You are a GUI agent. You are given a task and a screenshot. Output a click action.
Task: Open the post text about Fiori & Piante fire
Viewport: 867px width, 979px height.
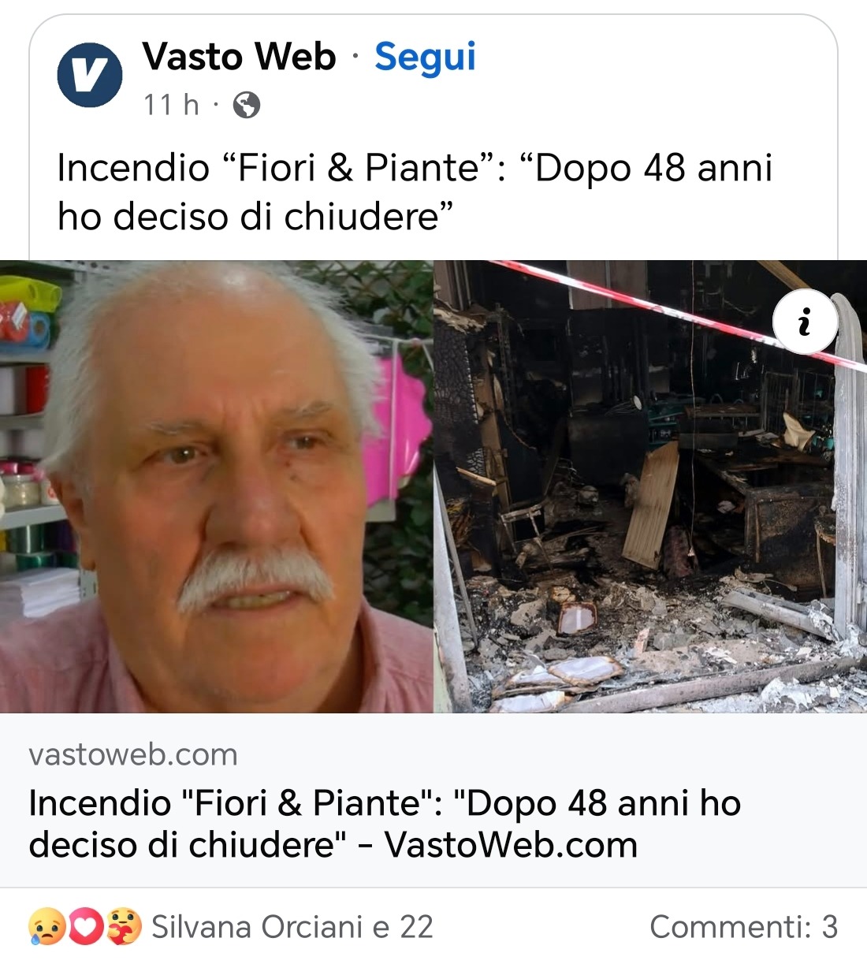point(415,192)
